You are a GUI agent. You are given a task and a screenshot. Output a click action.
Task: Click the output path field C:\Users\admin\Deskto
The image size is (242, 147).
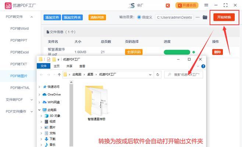(x=174, y=17)
